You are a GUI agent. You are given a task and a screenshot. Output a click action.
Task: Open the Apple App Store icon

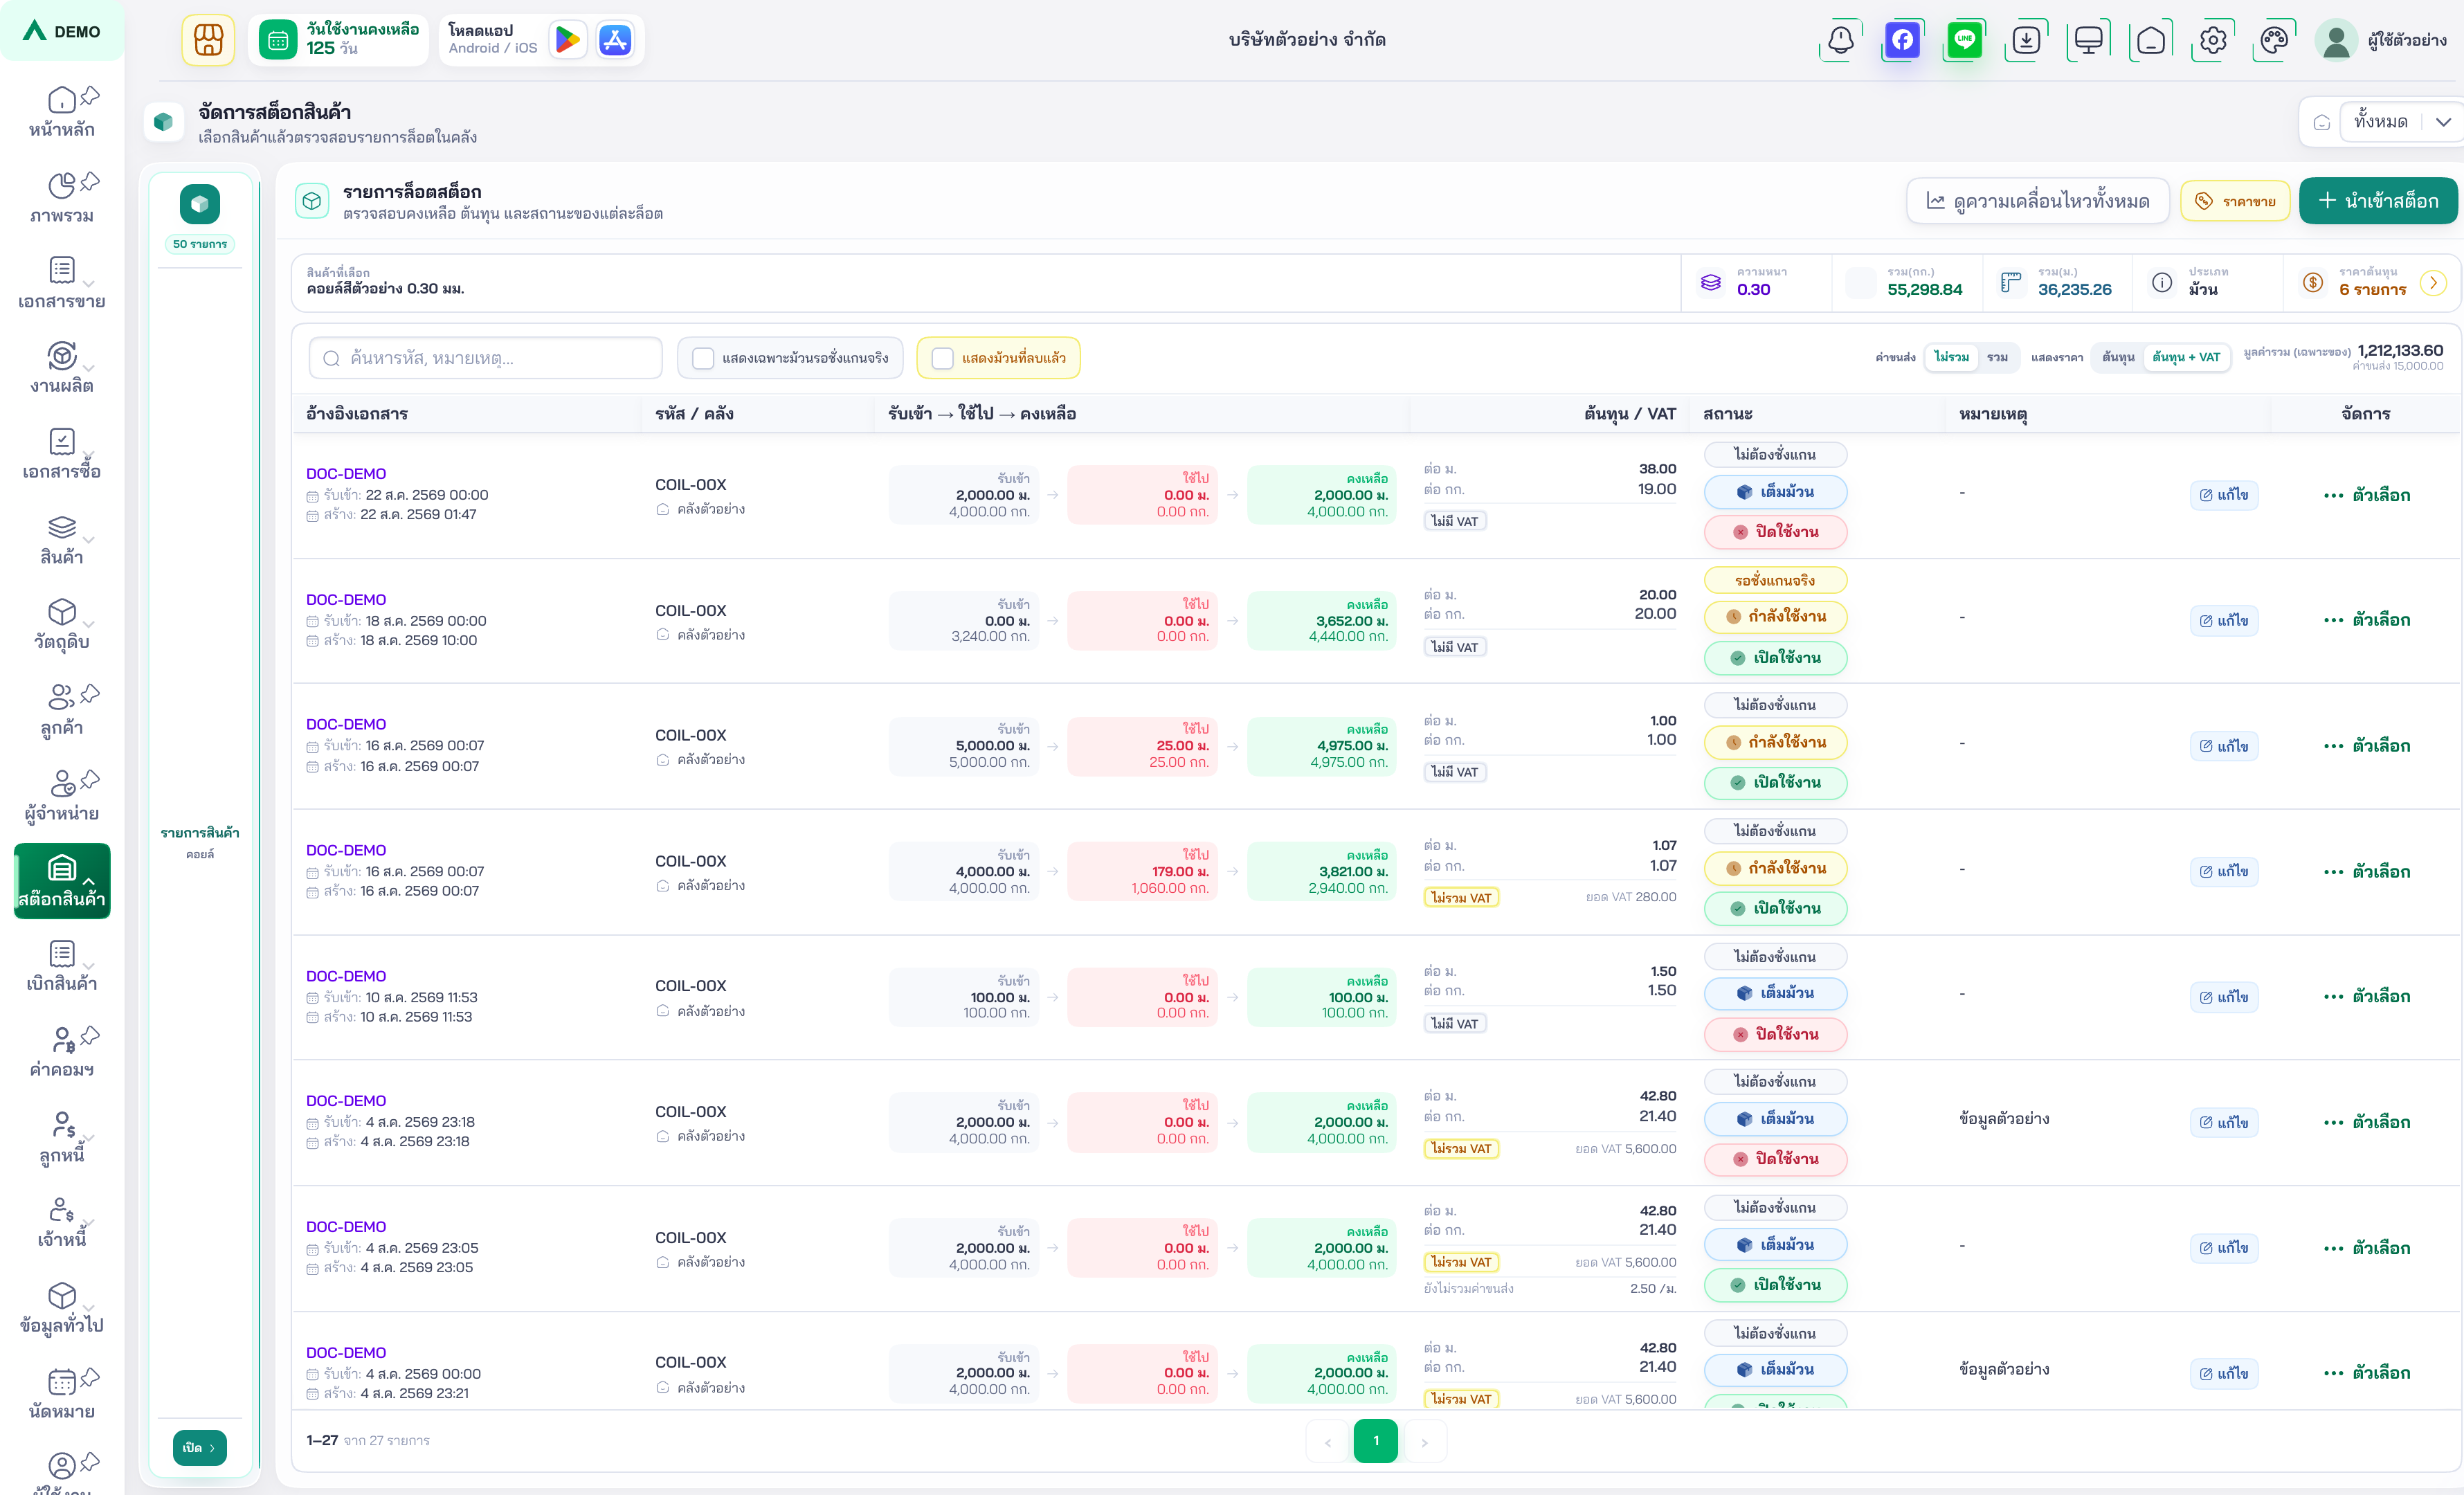[x=615, y=40]
